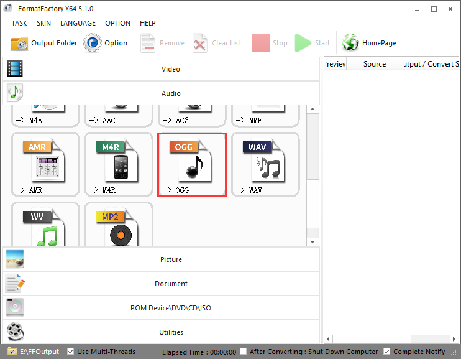The image size is (461, 359).
Task: Expand the Video category panel
Action: tap(161, 69)
